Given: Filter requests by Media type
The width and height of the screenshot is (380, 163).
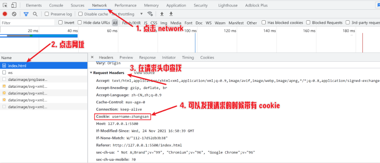Looking at the screenshot, I should coord(176,23).
